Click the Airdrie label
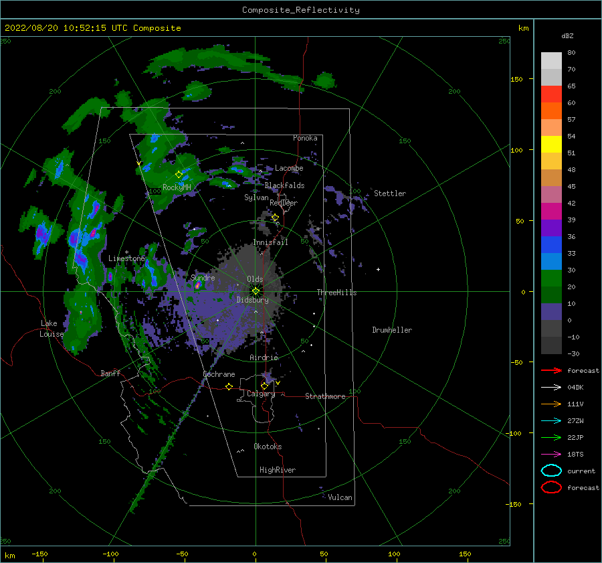 click(x=264, y=357)
